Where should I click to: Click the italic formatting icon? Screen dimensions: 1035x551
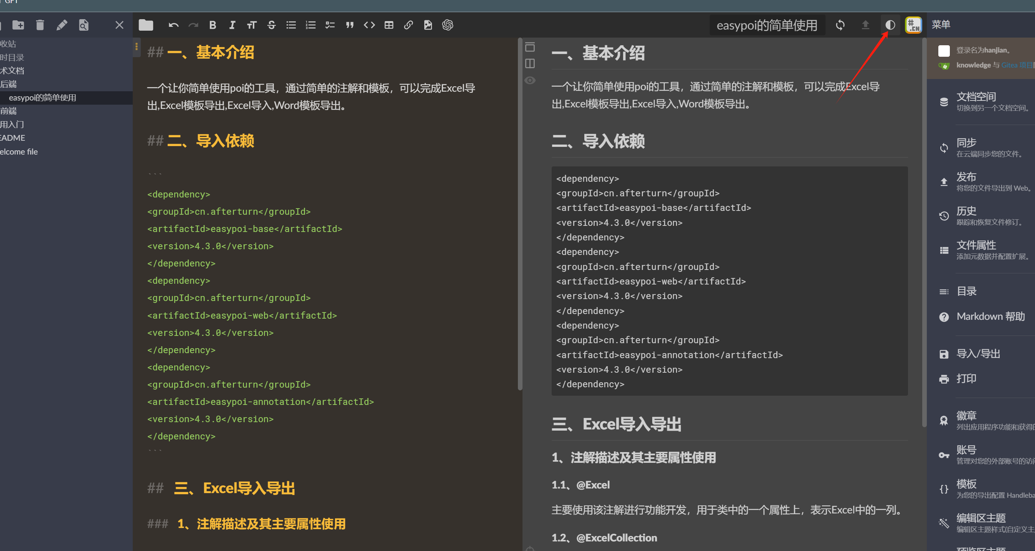[232, 25]
